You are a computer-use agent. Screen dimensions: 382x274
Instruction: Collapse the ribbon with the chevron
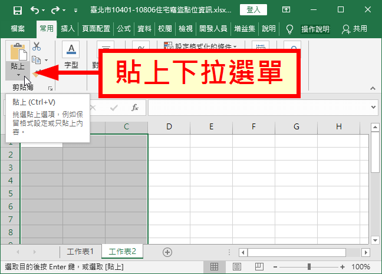[373, 88]
